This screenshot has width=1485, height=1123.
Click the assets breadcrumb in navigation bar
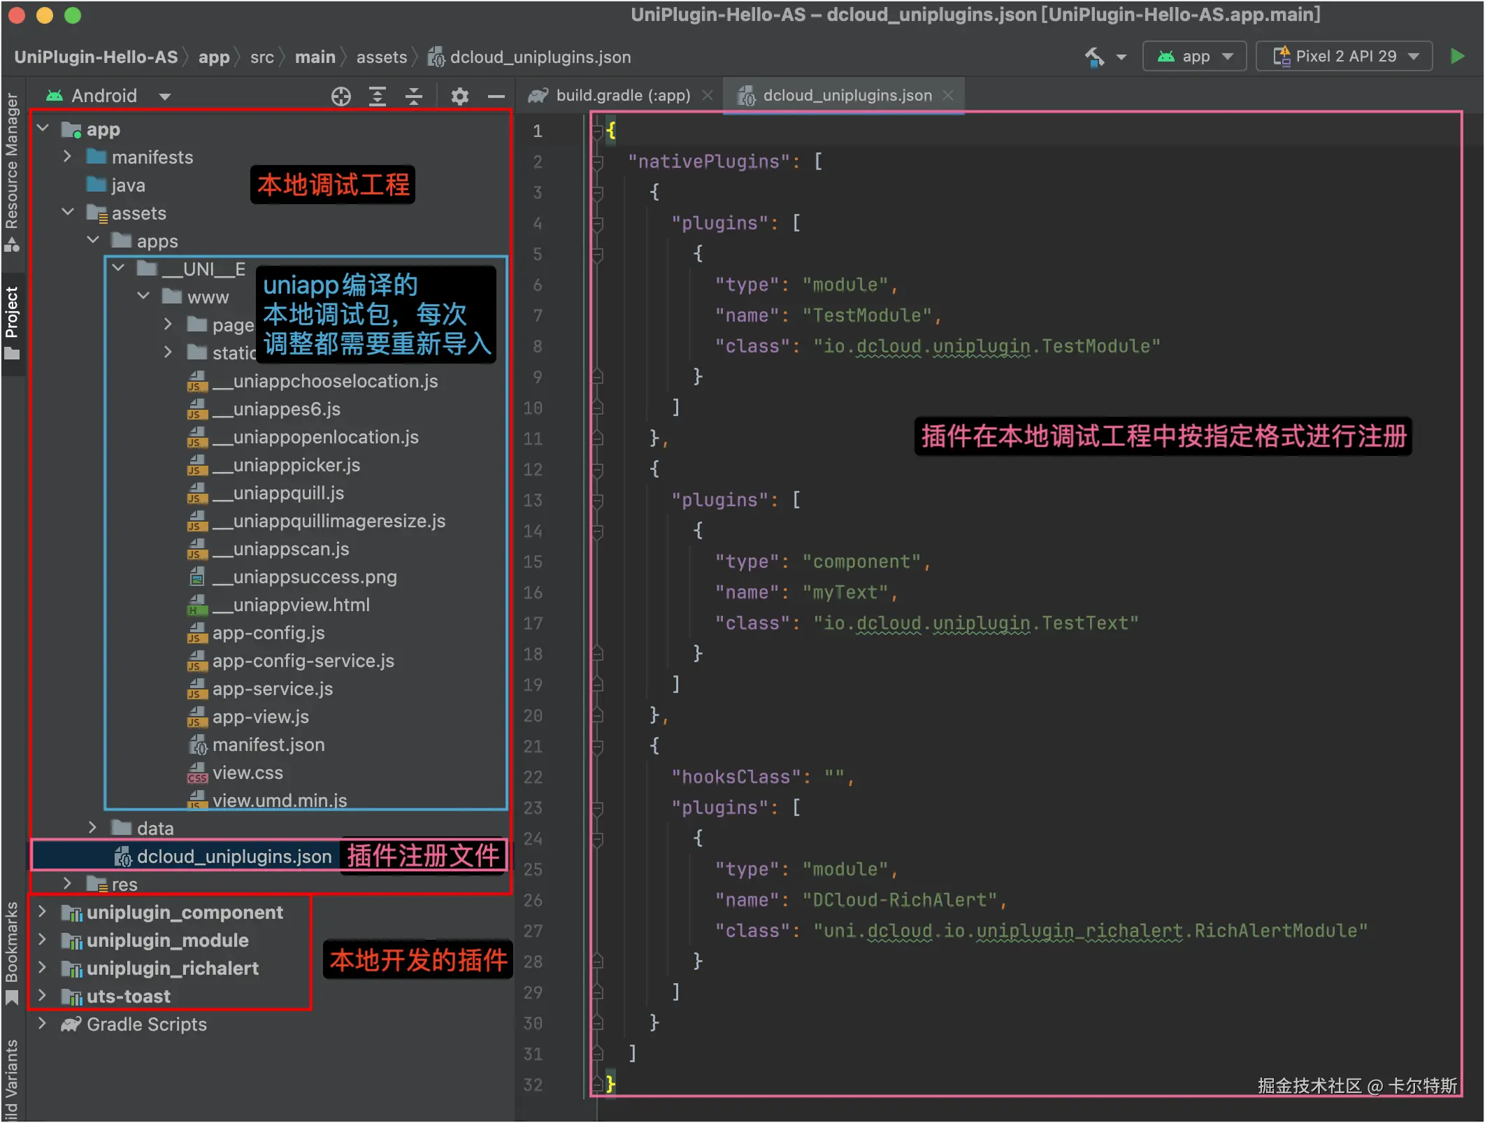click(381, 57)
